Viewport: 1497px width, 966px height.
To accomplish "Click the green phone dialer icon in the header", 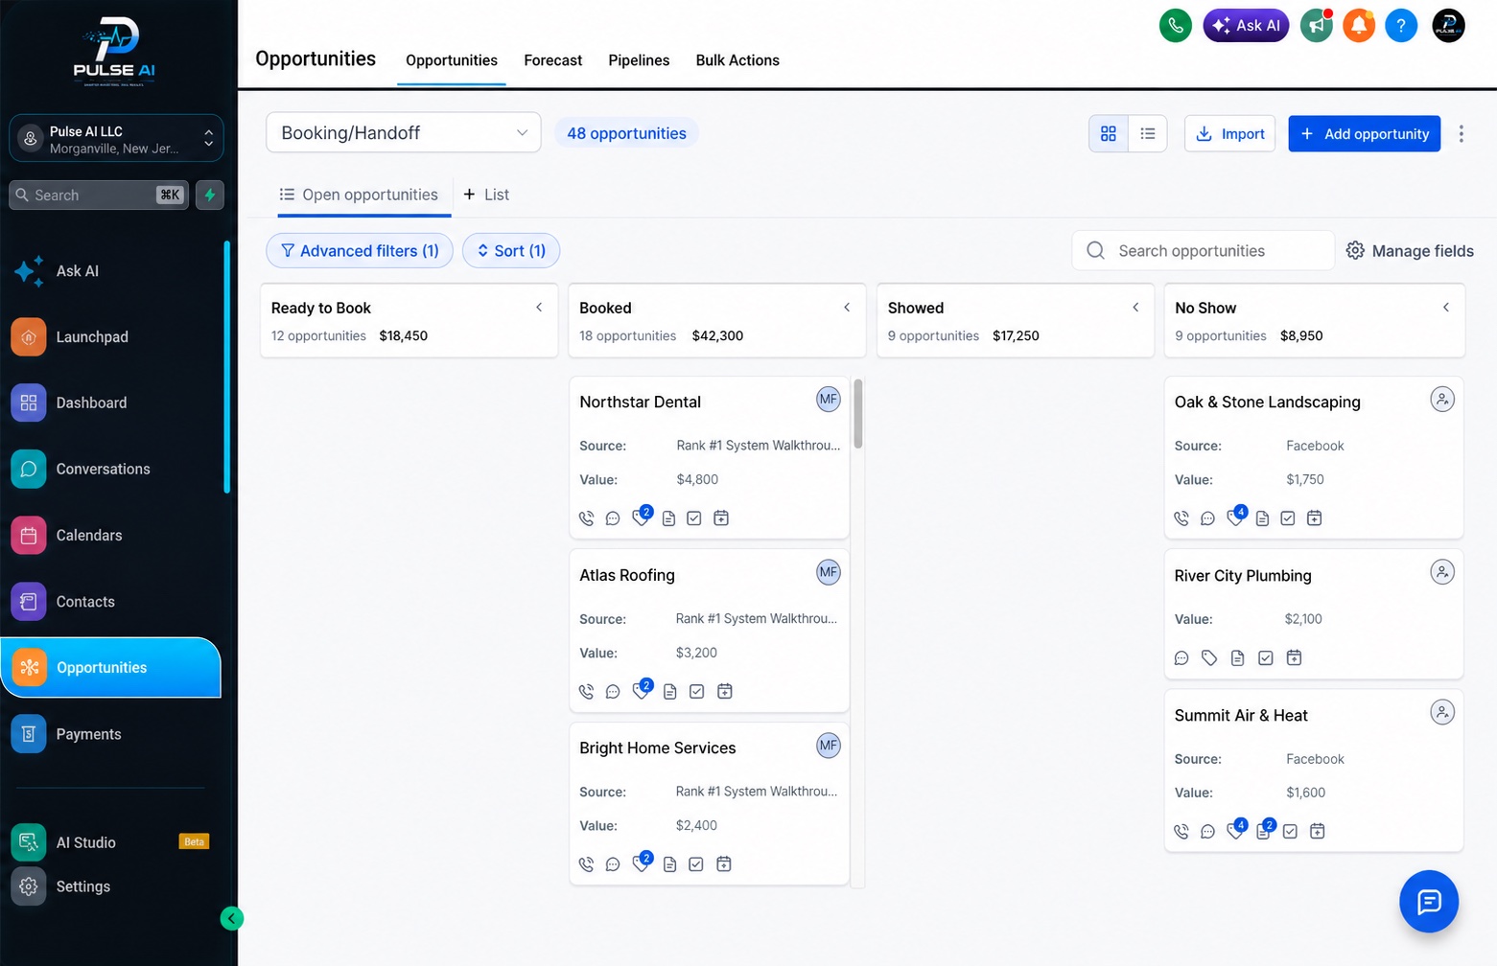I will pos(1175,26).
